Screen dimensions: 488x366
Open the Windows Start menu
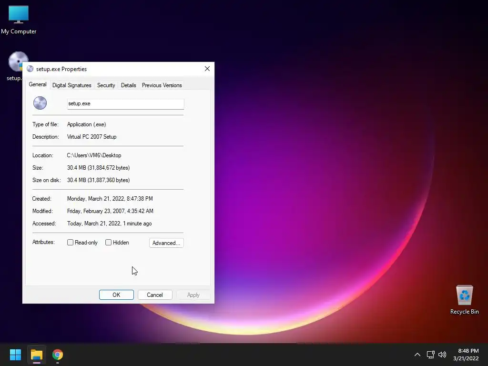(15, 355)
